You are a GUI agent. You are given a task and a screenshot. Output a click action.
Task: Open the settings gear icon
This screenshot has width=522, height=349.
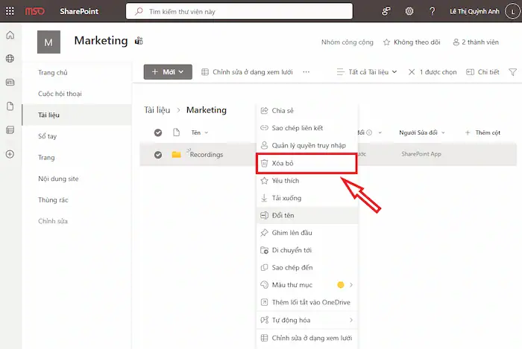(409, 11)
